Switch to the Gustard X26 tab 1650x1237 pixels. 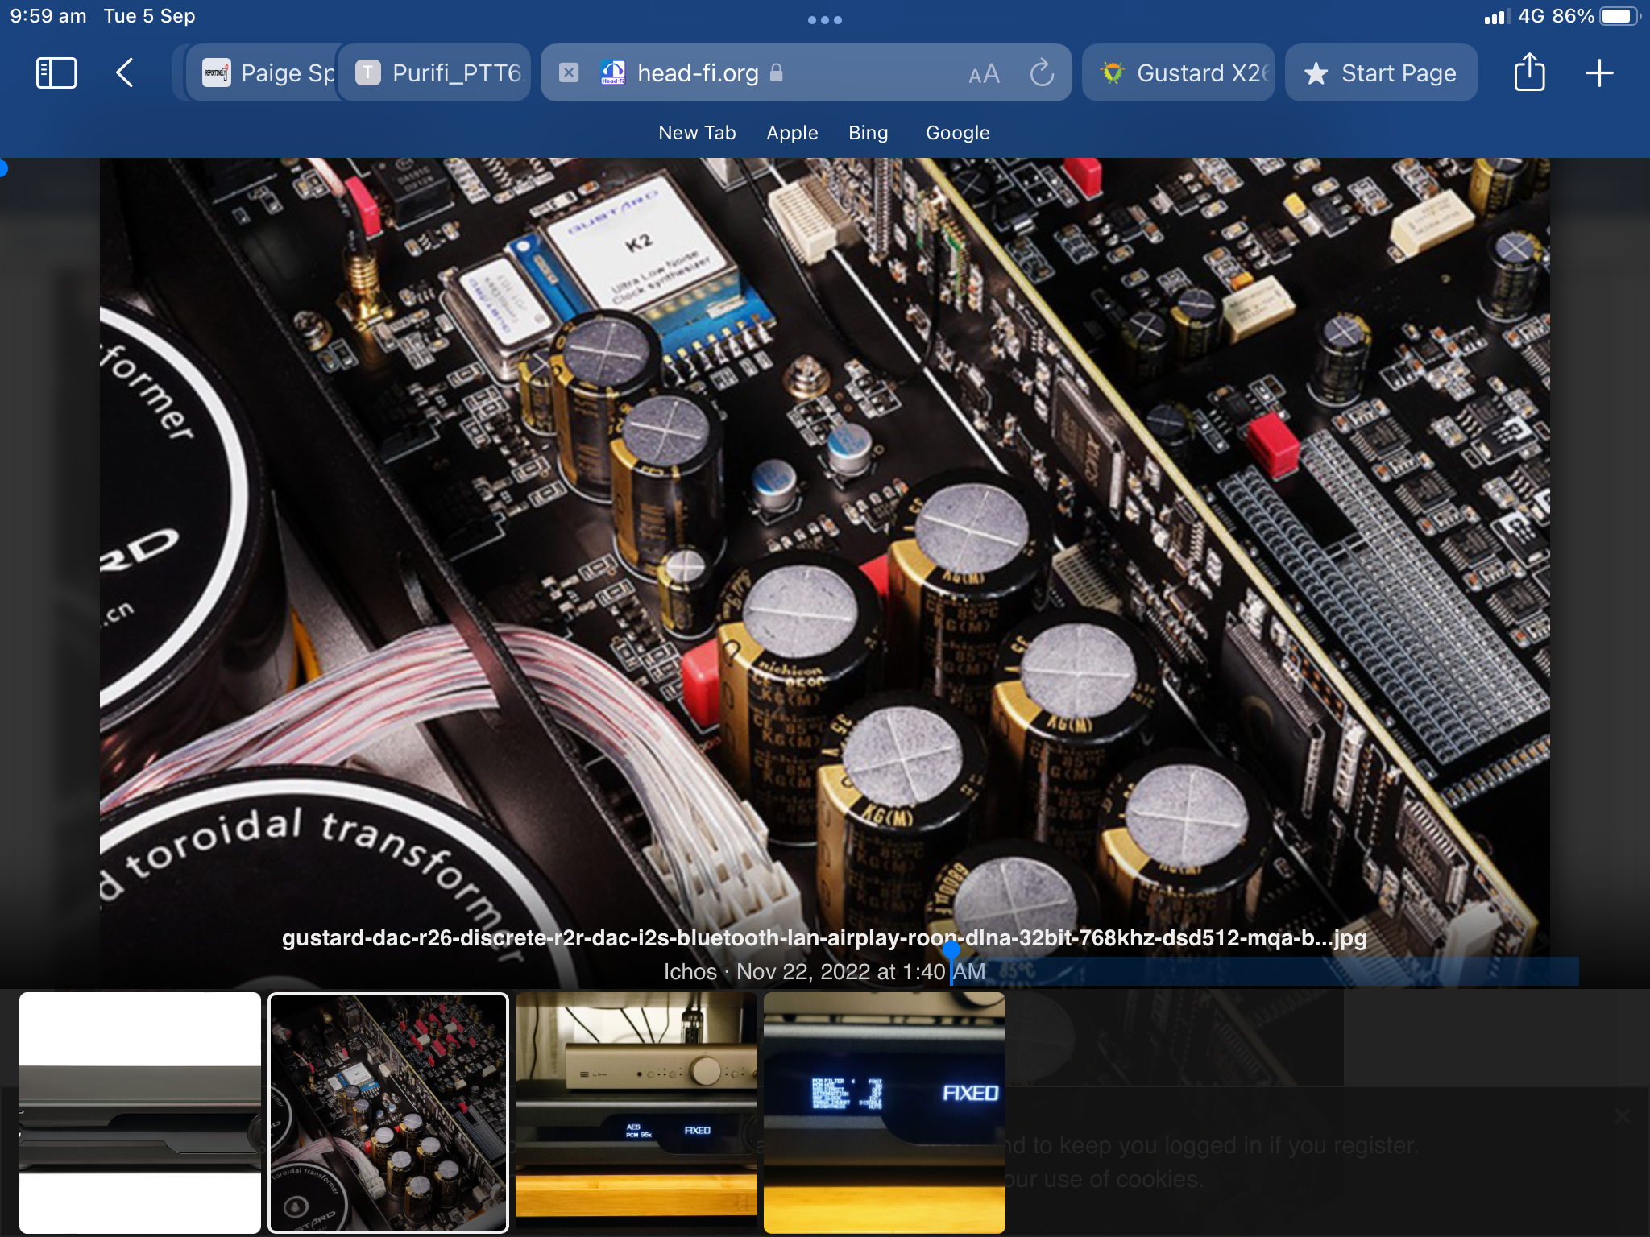[x=1179, y=73]
